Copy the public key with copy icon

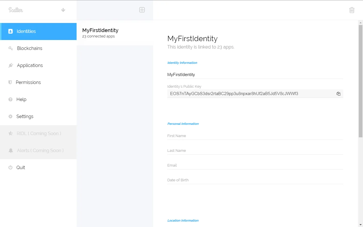[338, 94]
